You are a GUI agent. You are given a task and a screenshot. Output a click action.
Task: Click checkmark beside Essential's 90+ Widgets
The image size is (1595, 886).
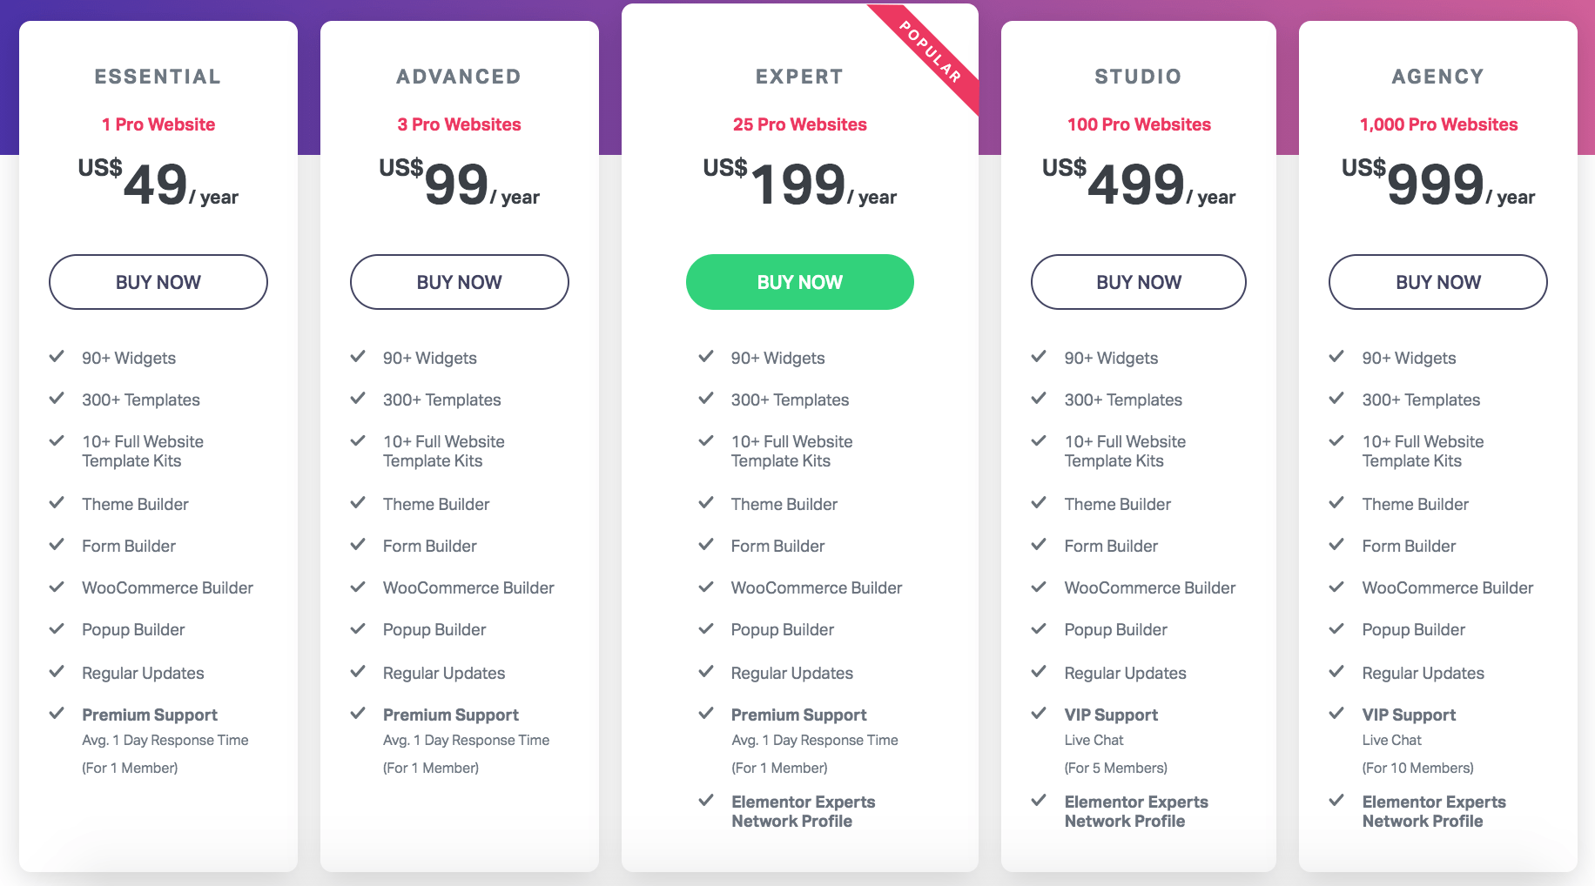(57, 357)
